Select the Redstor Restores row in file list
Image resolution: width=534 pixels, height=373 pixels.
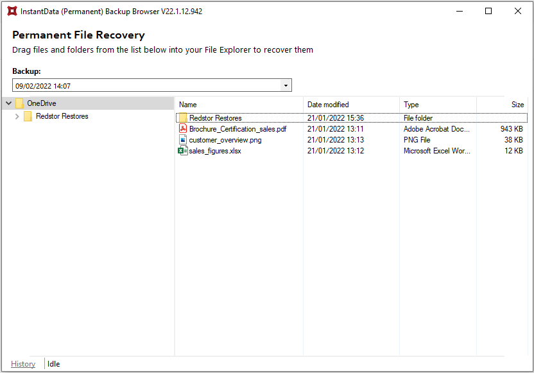pyautogui.click(x=352, y=118)
